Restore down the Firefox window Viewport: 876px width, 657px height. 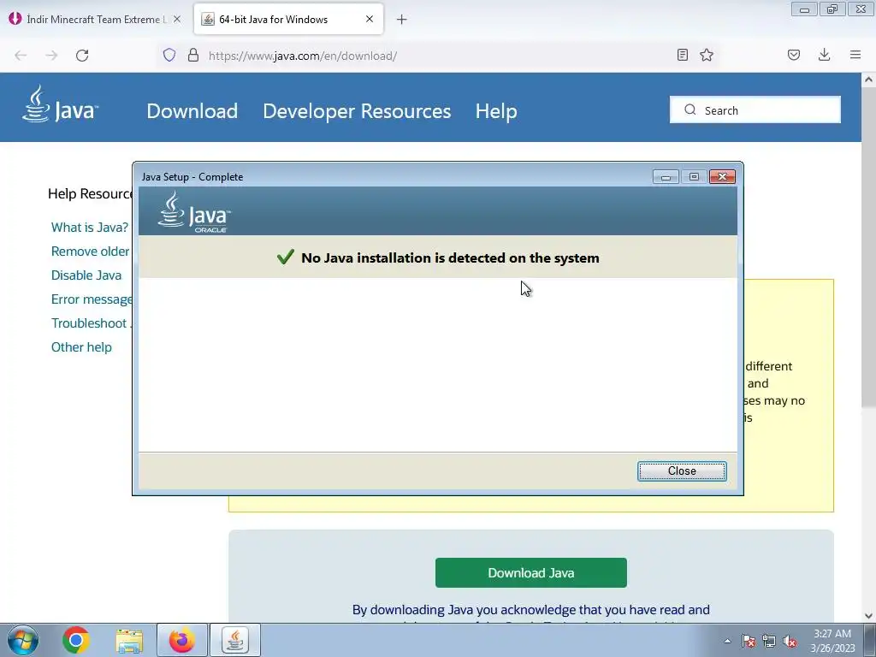click(832, 9)
